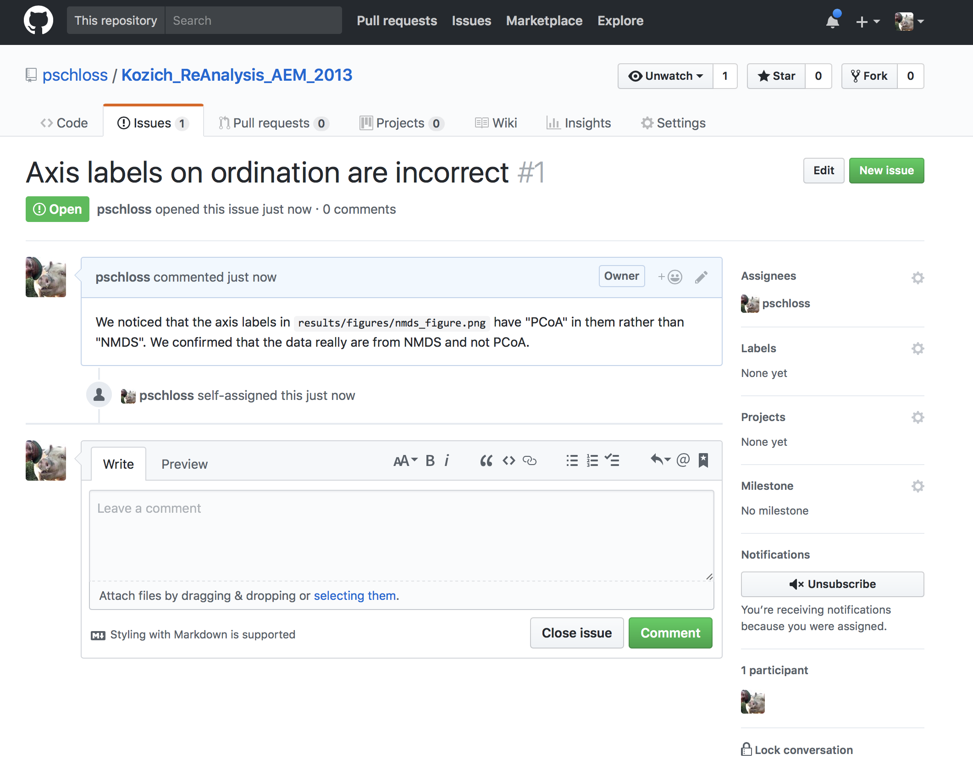Click the Close issue button
973x765 pixels.
click(577, 633)
